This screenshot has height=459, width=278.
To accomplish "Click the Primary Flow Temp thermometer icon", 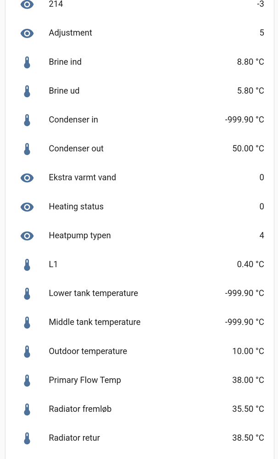I will click(27, 380).
